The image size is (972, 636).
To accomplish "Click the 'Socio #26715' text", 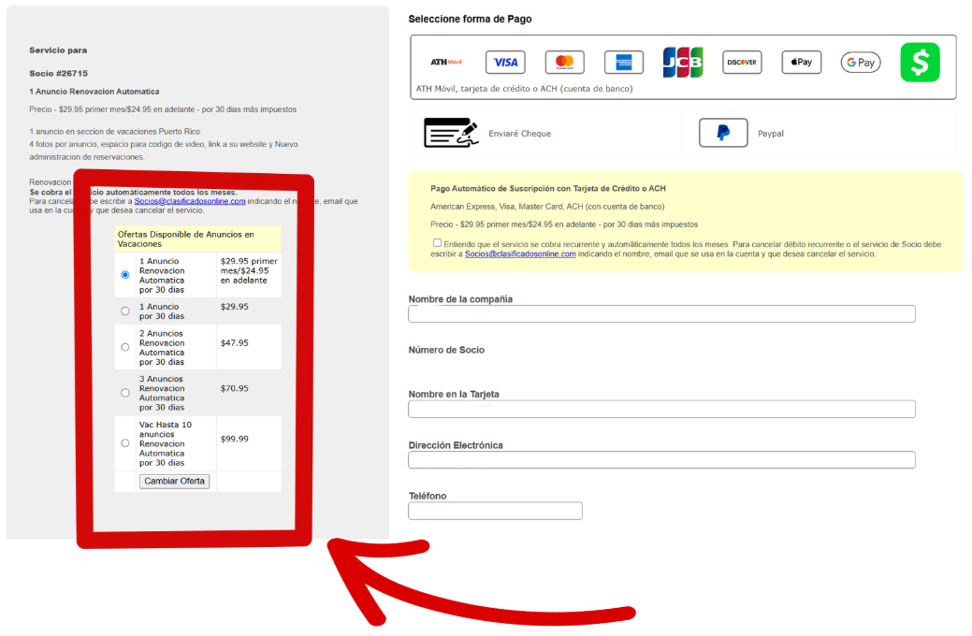I will point(58,73).
